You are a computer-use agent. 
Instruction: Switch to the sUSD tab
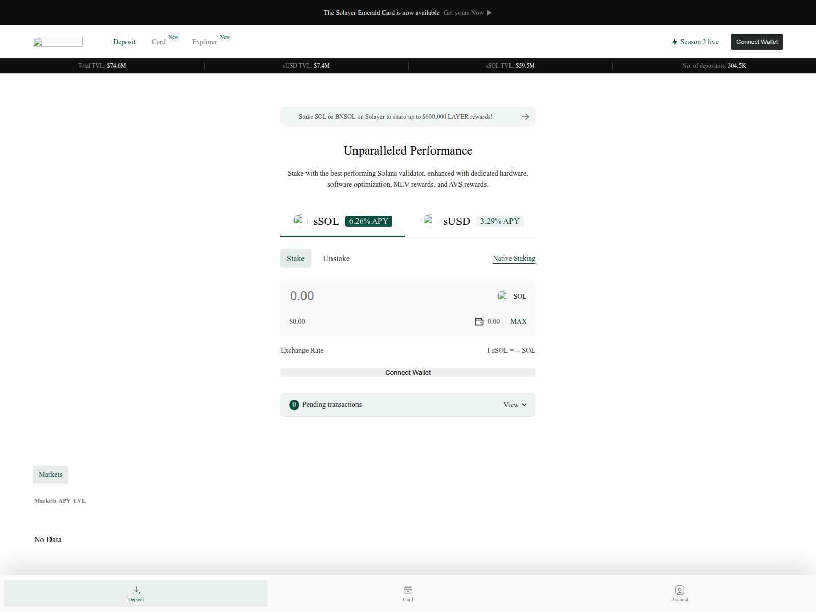click(x=473, y=221)
